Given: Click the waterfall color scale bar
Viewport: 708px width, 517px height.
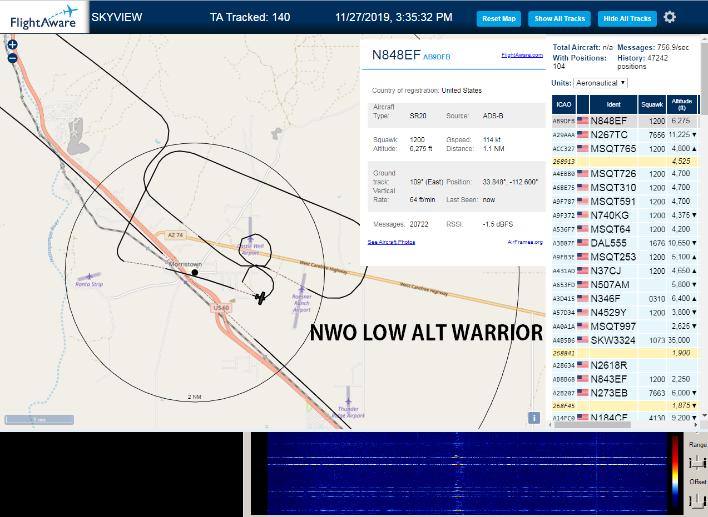Looking at the screenshot, I should click(675, 471).
